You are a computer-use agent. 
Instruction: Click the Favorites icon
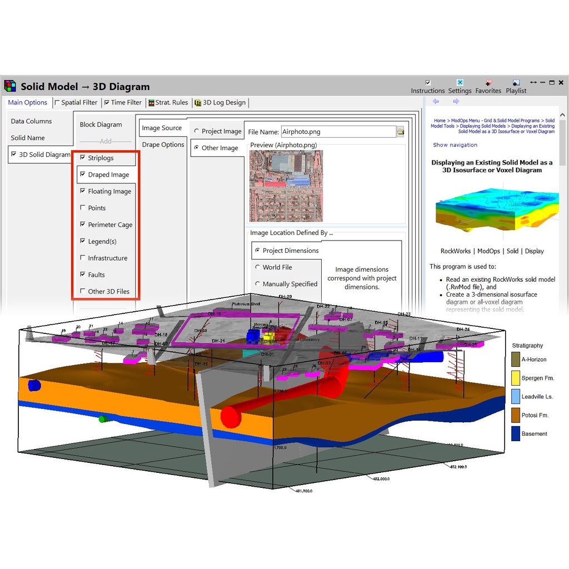488,83
